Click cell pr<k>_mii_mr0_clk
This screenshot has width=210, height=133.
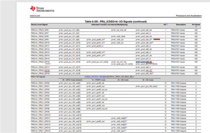[x=119, y=30]
